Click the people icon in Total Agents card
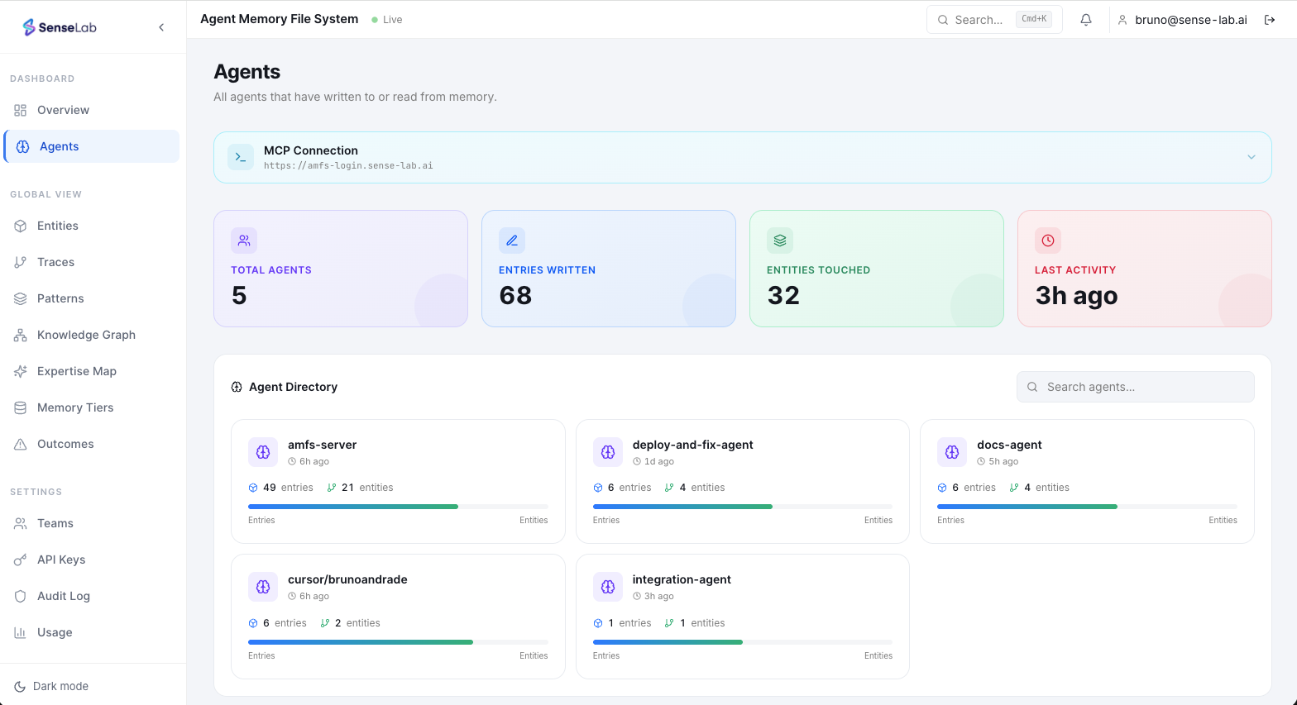The width and height of the screenshot is (1297, 705). click(244, 241)
